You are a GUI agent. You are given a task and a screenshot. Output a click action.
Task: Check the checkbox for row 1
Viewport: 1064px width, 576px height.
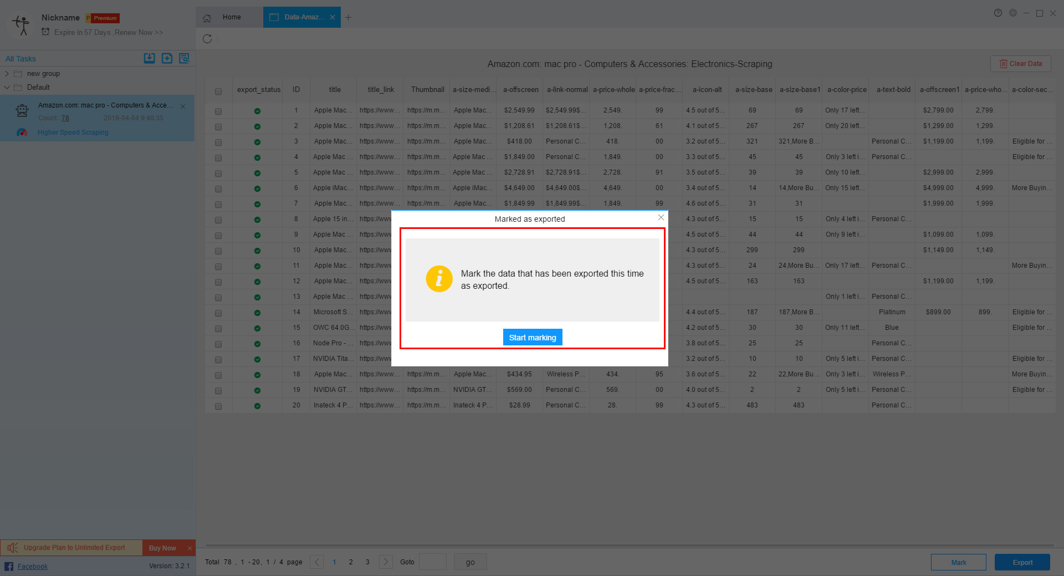(218, 111)
